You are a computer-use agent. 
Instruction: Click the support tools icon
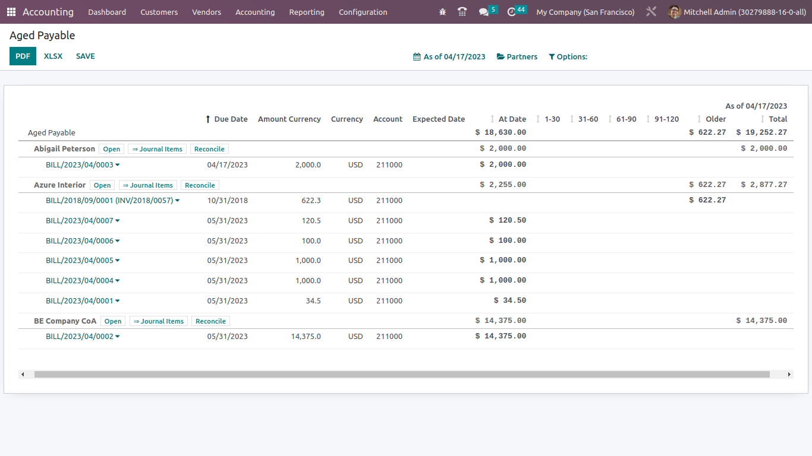[x=651, y=11]
